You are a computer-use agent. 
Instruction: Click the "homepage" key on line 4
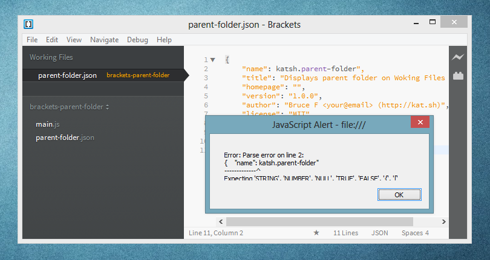(263, 87)
